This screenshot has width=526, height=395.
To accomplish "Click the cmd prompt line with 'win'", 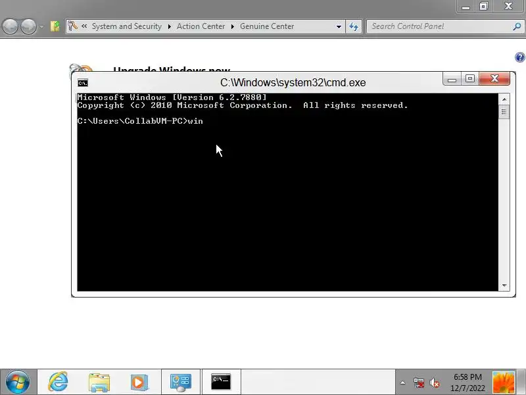I will tap(140, 121).
